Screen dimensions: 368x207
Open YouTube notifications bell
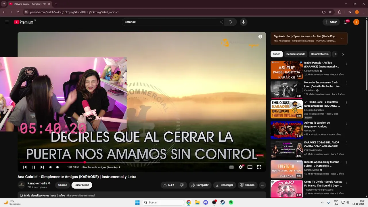click(346, 22)
